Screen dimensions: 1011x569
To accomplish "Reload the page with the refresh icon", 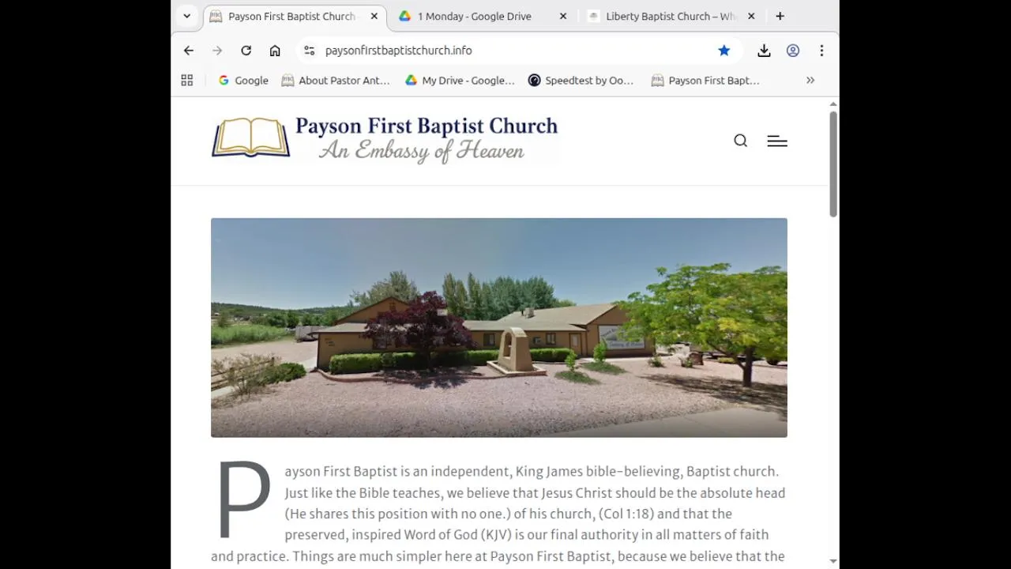I will [246, 51].
